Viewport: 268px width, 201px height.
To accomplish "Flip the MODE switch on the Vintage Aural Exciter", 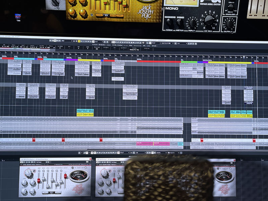I will [x=170, y=23].
